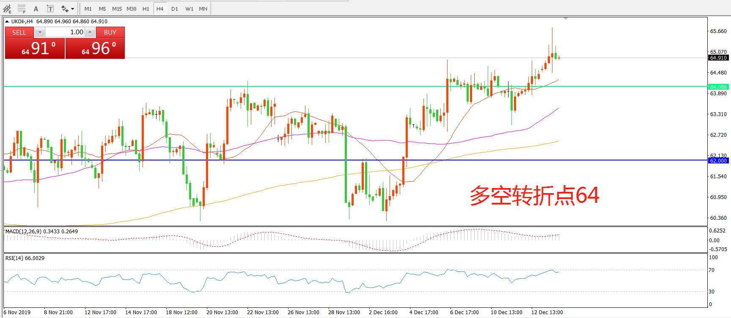Select the MN monthly timeframe
Viewport: 731px width, 318px height.
(x=203, y=9)
